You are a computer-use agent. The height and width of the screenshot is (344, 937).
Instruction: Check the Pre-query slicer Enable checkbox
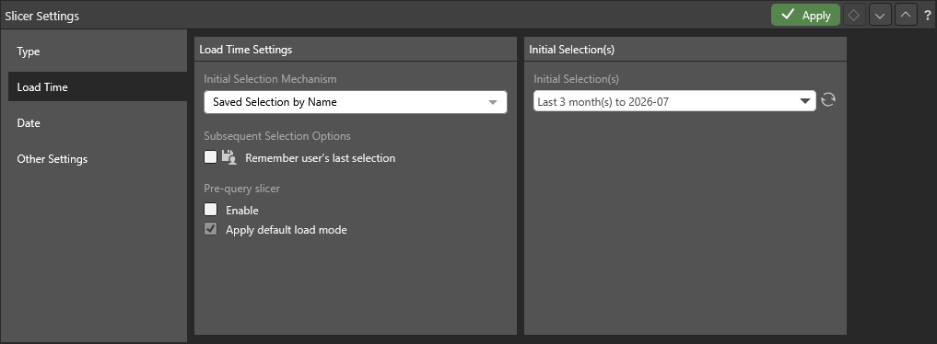210,210
